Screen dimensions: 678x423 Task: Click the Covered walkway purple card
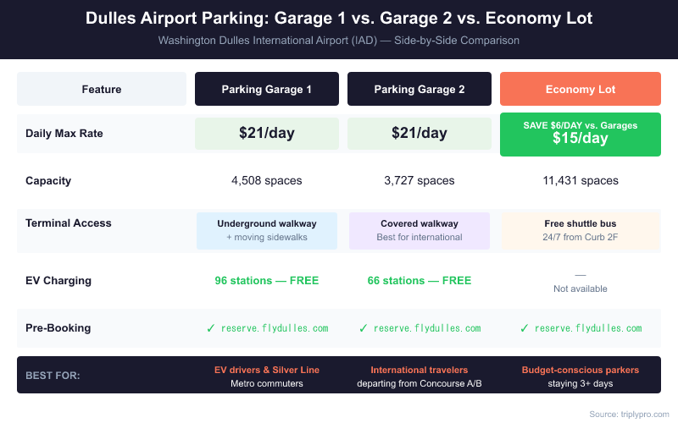click(420, 230)
